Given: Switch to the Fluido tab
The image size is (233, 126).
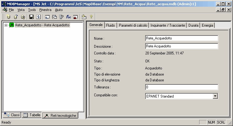Looking at the screenshot, I should pyautogui.click(x=110, y=25).
